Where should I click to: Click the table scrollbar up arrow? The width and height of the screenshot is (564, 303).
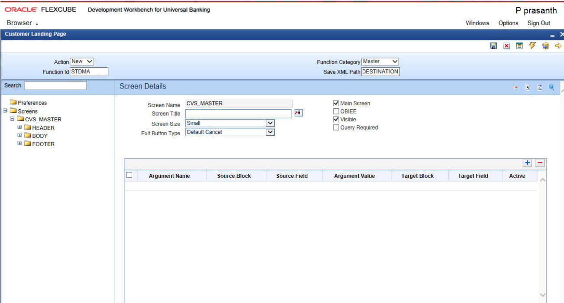(542, 179)
